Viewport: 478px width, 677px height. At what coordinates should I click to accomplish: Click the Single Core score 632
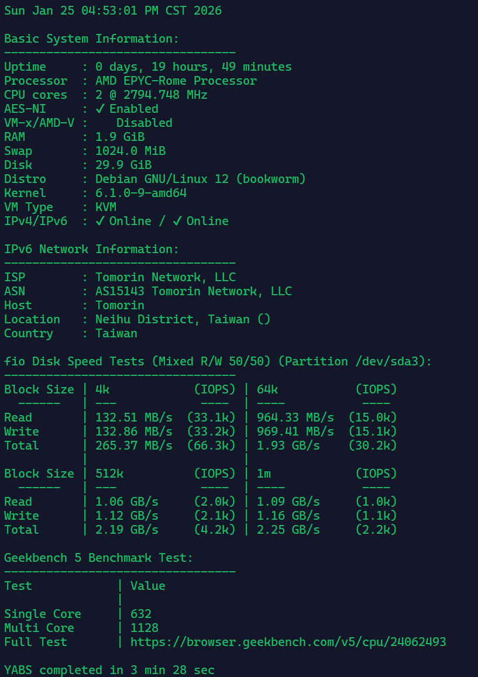tap(141, 614)
